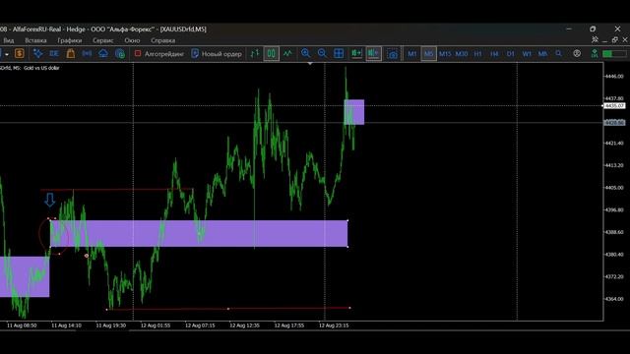Click the 12 Aug 17:55 time label

(x=289, y=325)
